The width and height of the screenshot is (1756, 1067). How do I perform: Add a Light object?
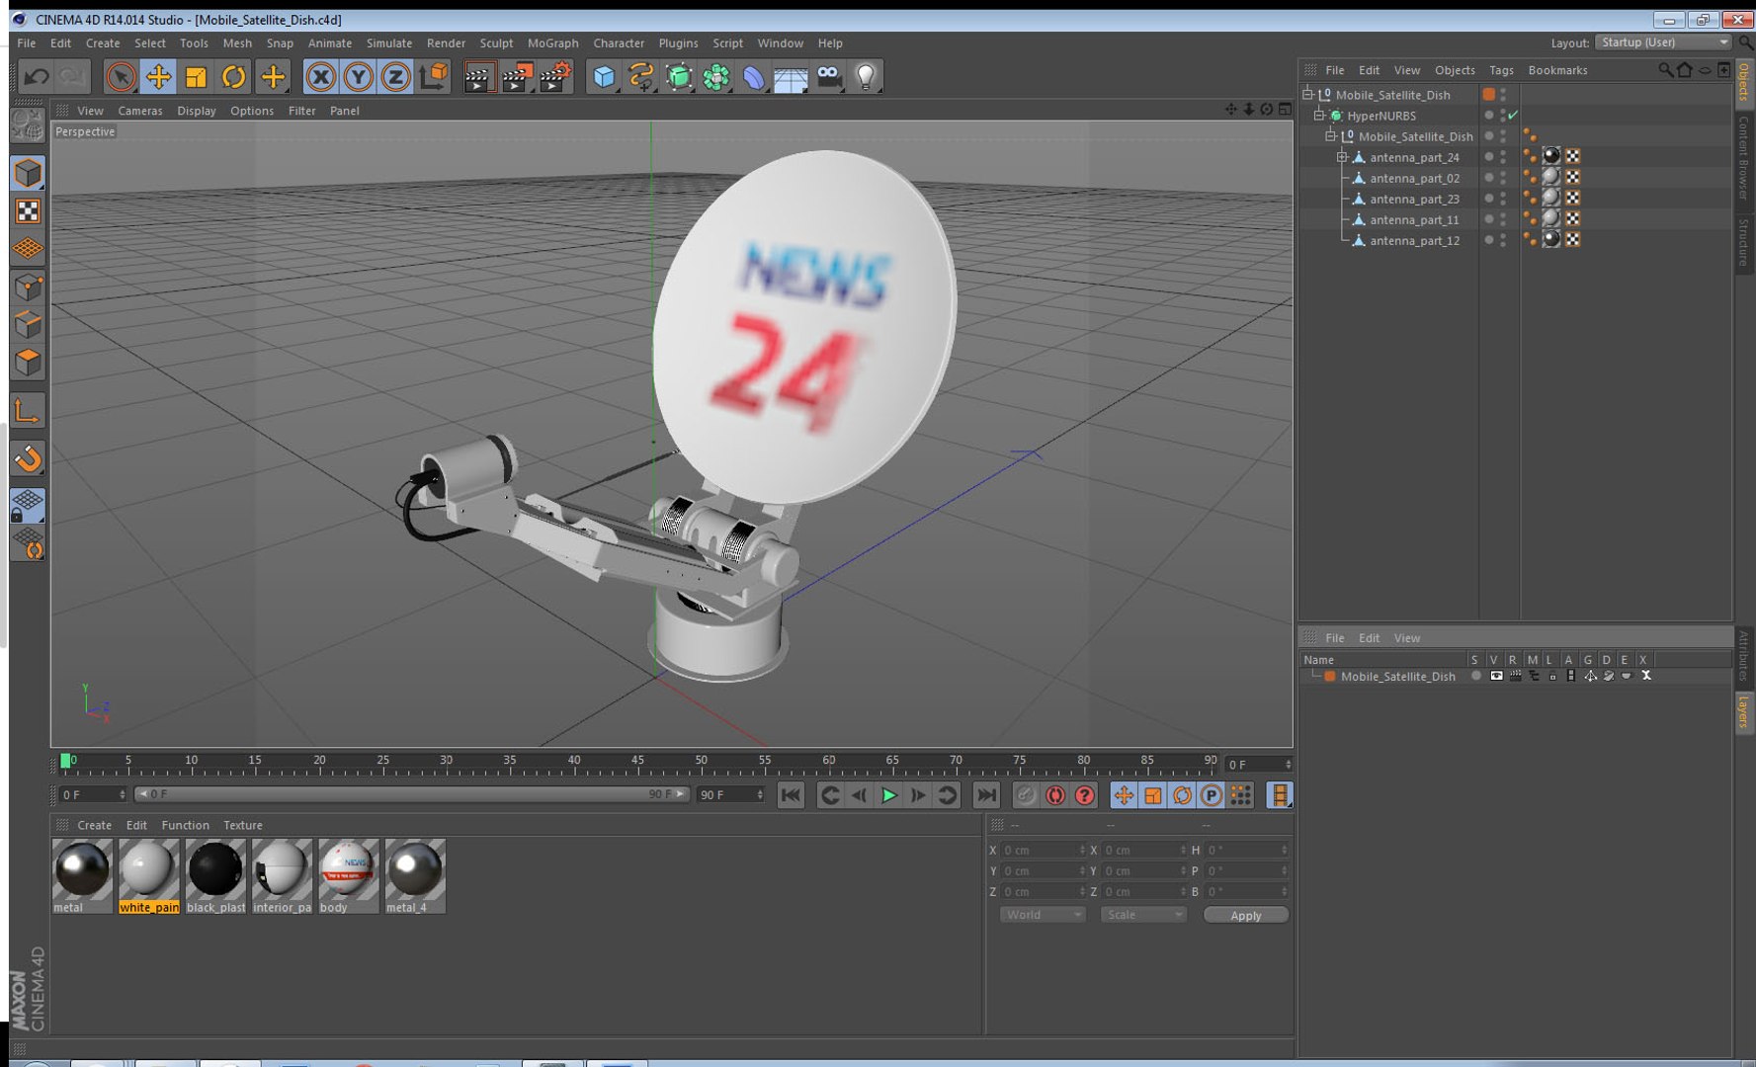coord(866,76)
